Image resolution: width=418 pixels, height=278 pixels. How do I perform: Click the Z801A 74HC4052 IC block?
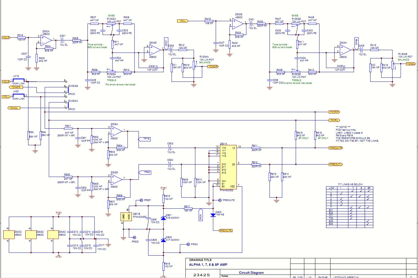tap(229, 167)
